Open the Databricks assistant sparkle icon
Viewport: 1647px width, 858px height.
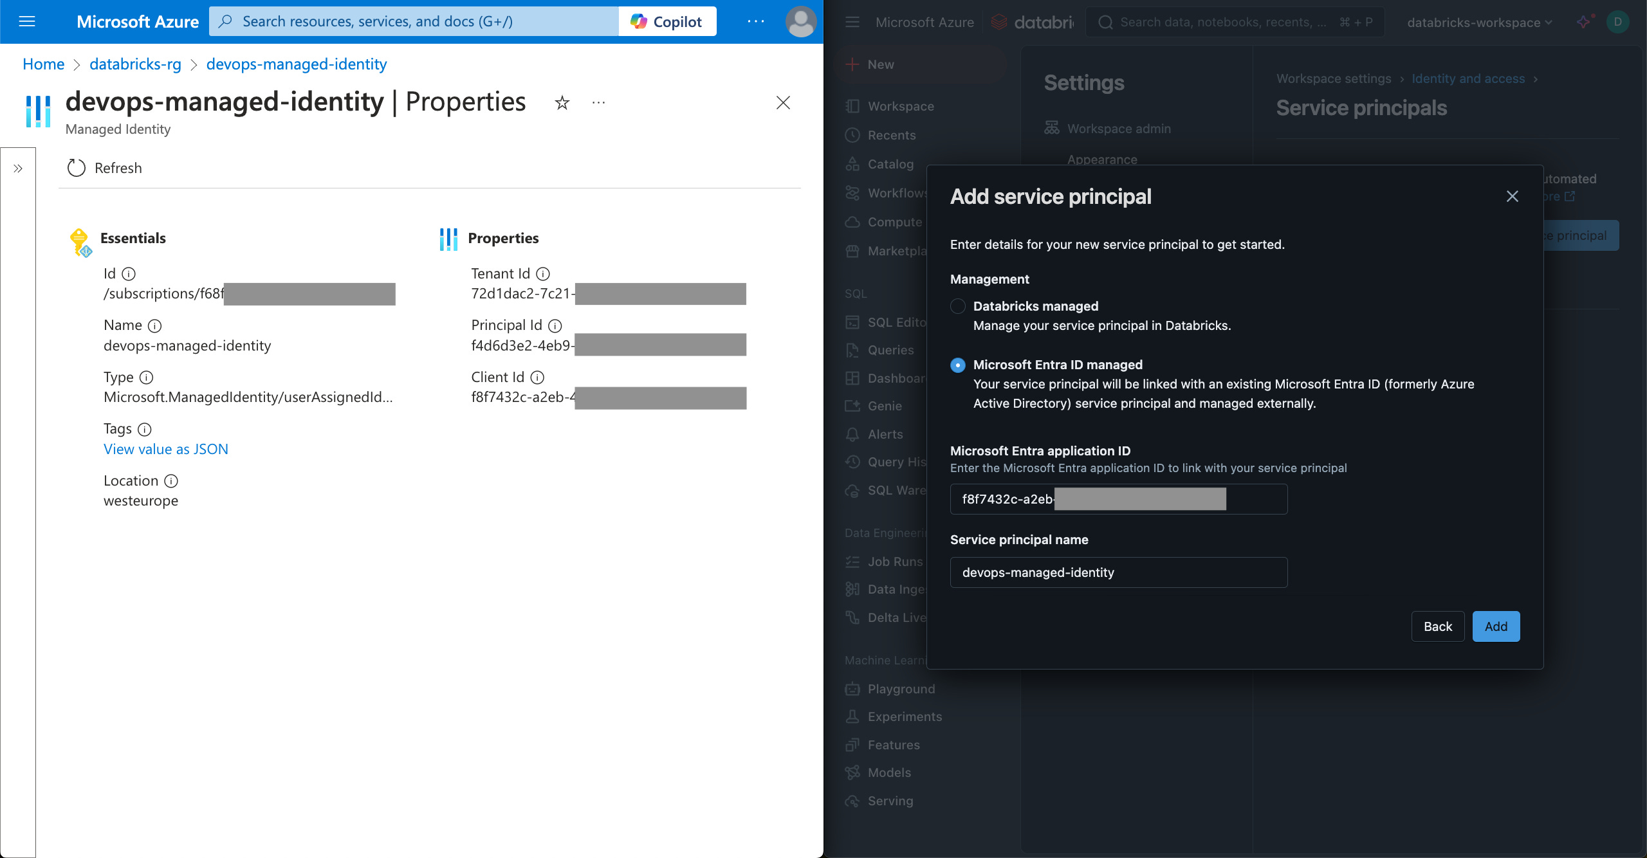[x=1584, y=22]
